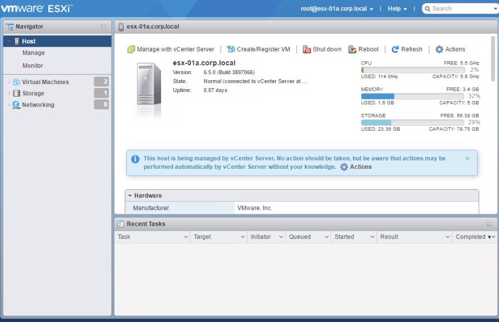The image size is (499, 322).
Task: Click the red Shut down icon
Action: (x=307, y=49)
